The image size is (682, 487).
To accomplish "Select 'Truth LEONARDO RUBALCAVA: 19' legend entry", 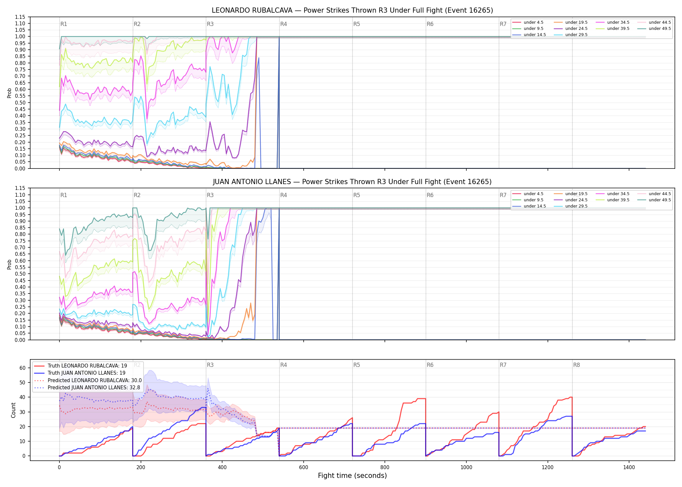I will click(81, 366).
